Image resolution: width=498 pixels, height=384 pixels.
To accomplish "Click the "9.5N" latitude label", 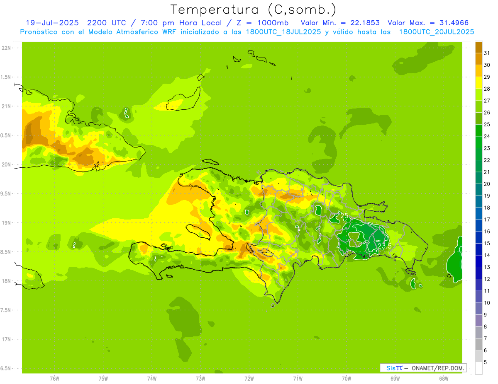I will click(x=6, y=193).
